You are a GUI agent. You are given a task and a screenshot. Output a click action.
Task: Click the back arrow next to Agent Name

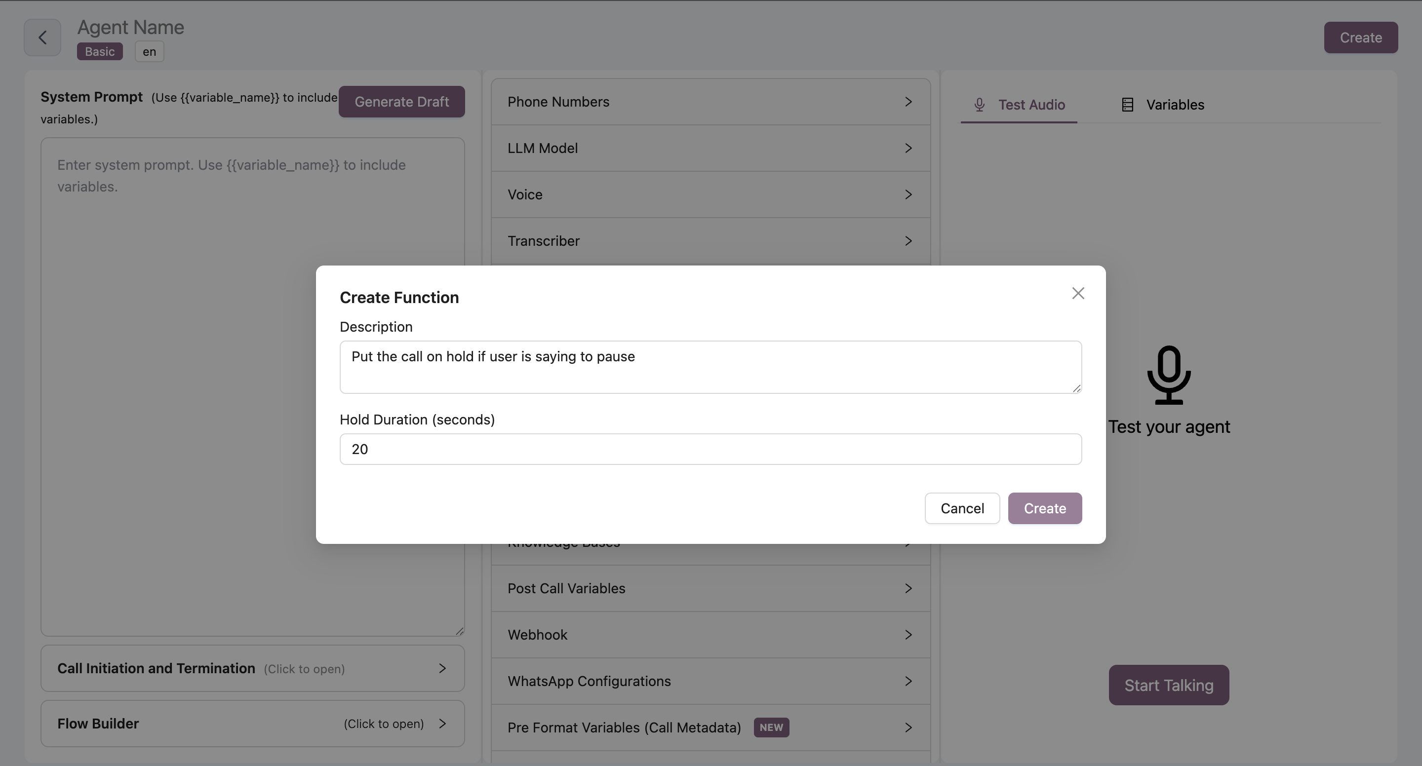click(42, 38)
